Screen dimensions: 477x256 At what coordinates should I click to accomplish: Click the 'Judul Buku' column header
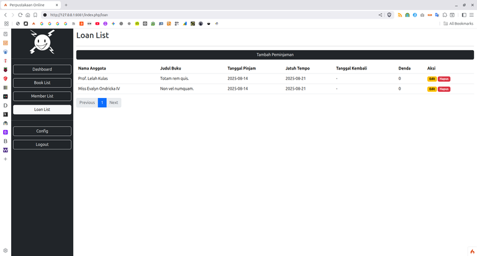pyautogui.click(x=170, y=68)
